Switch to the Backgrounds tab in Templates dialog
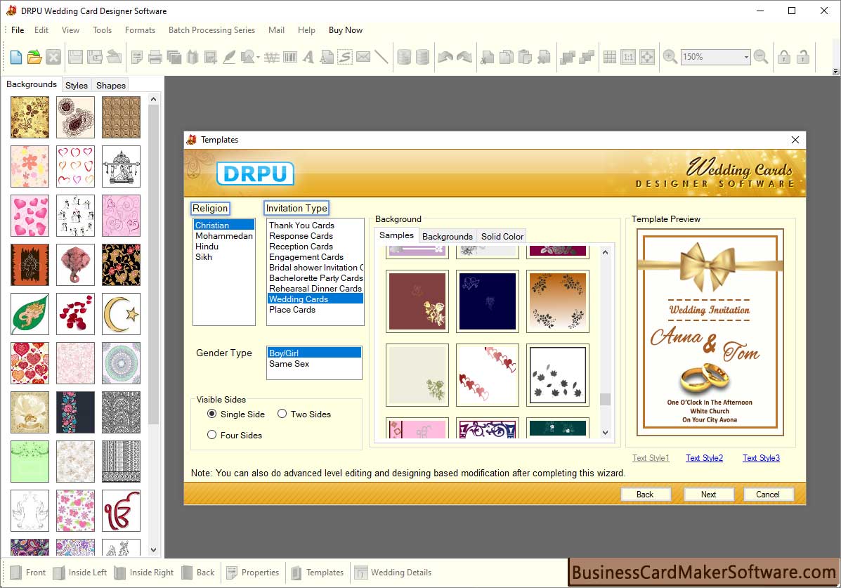The width and height of the screenshot is (841, 588). click(448, 237)
